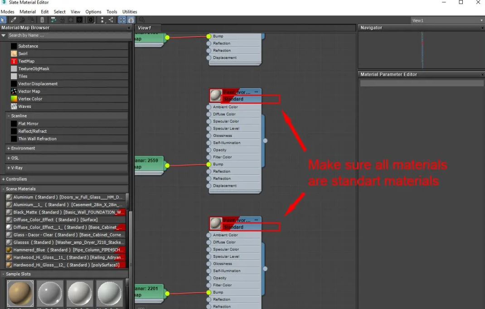Open the Material menu
Viewport: 485px width, 309px height.
28,12
